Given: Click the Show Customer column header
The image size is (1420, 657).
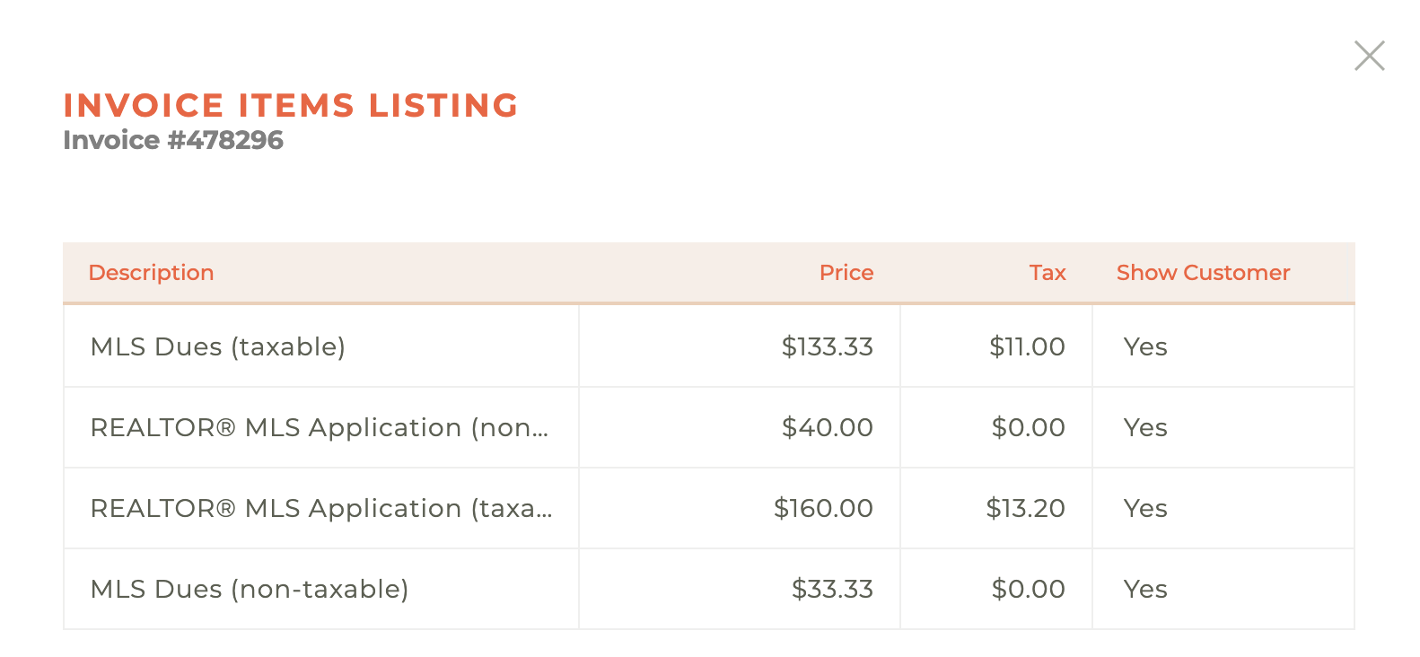Looking at the screenshot, I should coord(1203,273).
